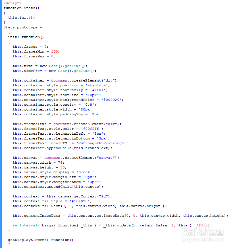Click the '<script>' tag line

pos(13,3)
